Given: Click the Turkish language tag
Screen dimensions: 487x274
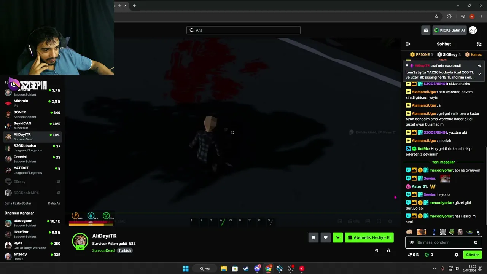Looking at the screenshot, I should click(124, 250).
